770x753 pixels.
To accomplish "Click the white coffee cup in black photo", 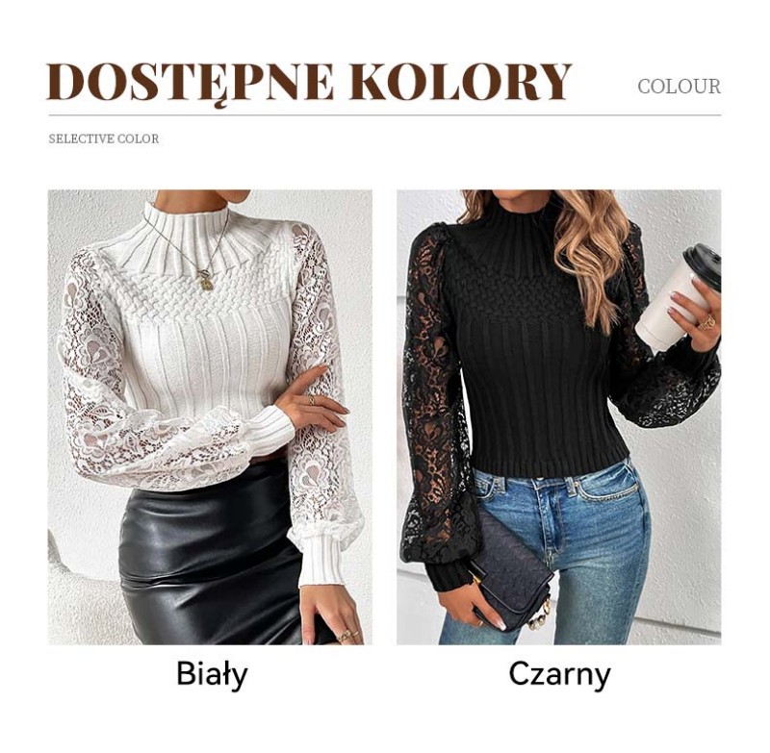I will (678, 299).
